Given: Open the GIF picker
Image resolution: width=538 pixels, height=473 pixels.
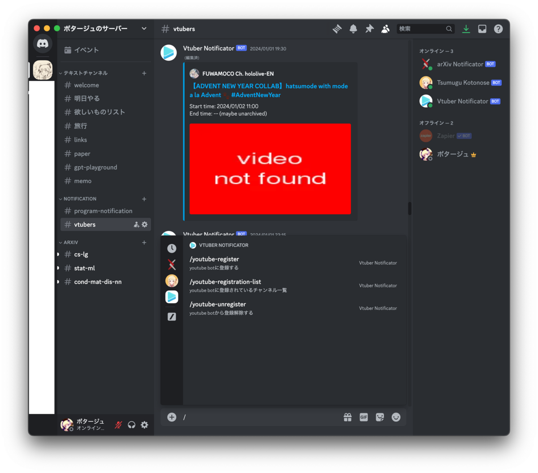Looking at the screenshot, I should [x=364, y=417].
